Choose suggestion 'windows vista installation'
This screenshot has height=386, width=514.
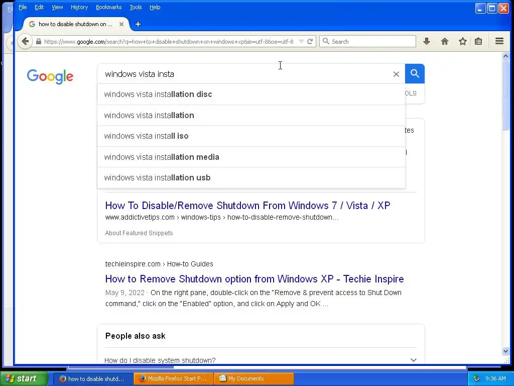pos(251,115)
